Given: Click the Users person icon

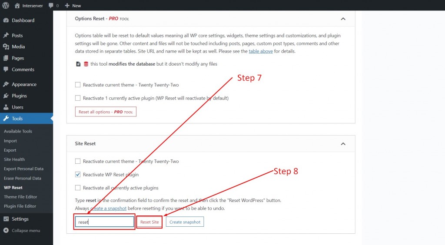Looking at the screenshot, I should coord(6,107).
